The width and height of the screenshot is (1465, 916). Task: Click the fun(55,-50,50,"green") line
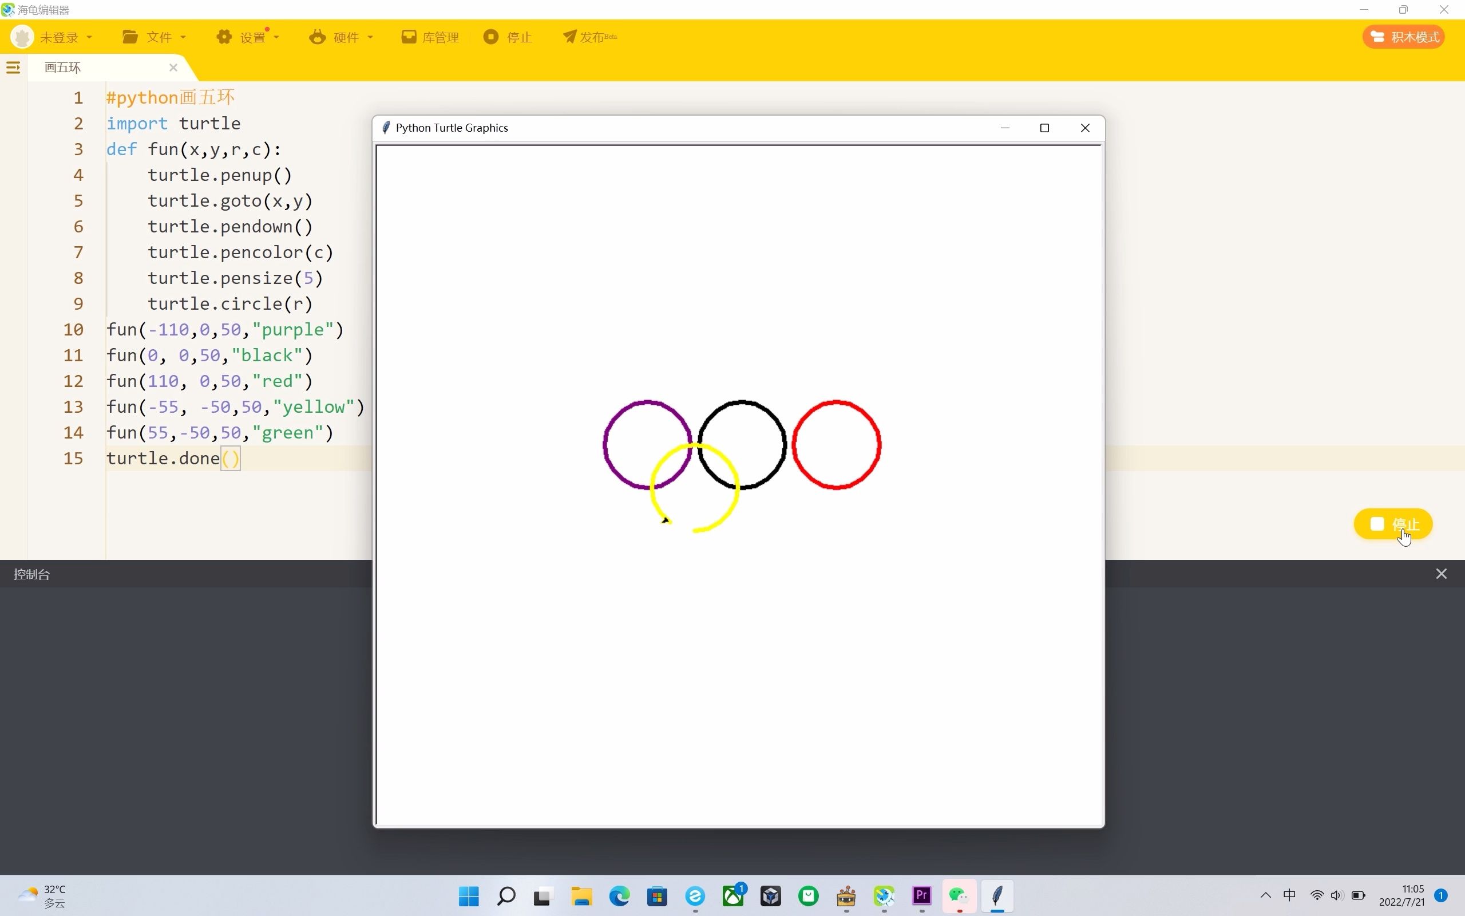[x=220, y=433]
